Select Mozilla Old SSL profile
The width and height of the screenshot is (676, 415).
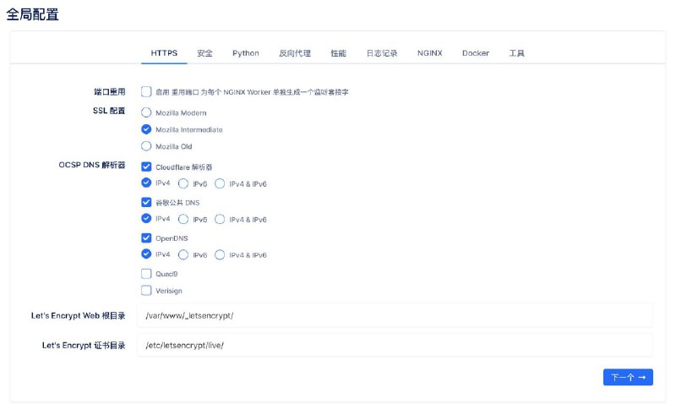pyautogui.click(x=146, y=146)
